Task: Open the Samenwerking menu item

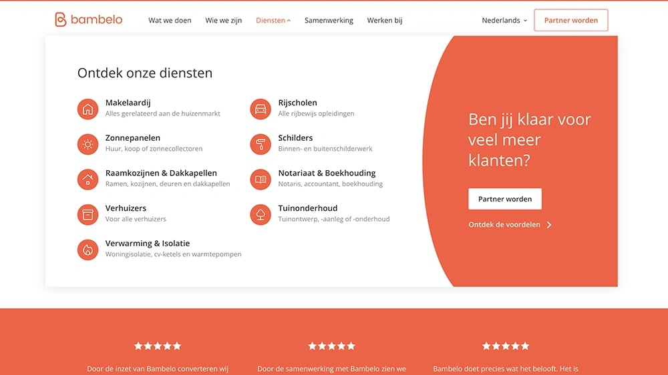Action: coord(329,20)
